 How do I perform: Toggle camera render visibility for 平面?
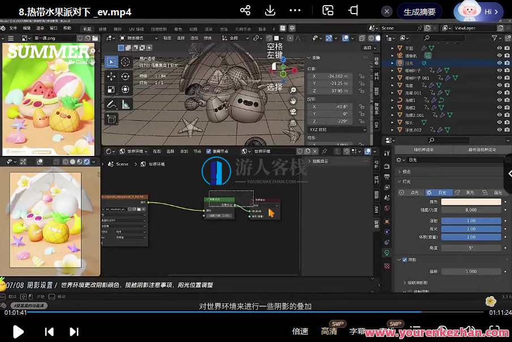(507, 48)
